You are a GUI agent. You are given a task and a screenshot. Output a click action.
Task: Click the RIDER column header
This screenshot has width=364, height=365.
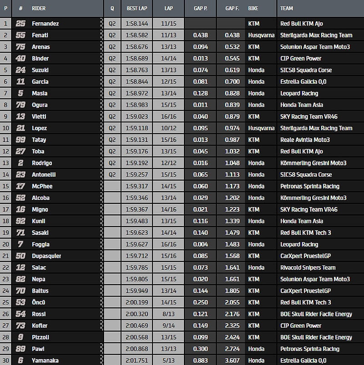pyautogui.click(x=39, y=8)
